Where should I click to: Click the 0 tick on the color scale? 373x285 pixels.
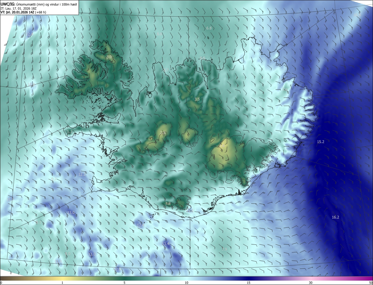click(1, 283)
